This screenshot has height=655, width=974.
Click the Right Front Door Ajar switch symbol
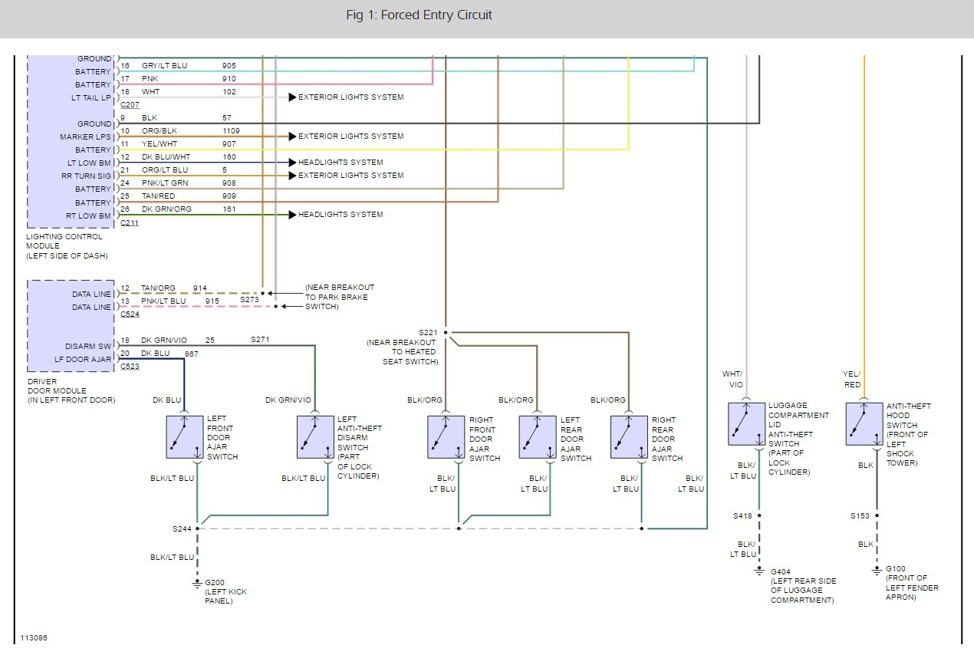446,437
